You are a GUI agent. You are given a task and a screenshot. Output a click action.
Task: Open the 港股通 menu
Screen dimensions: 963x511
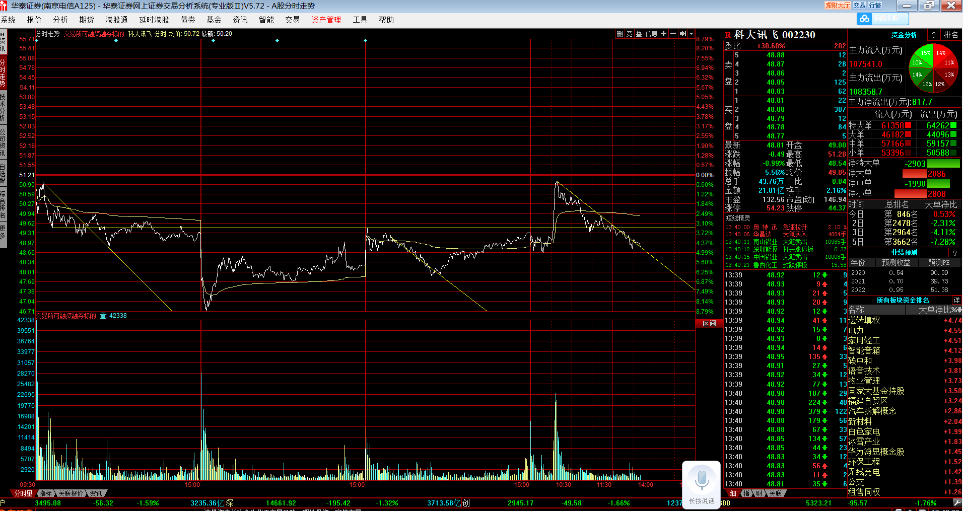click(x=116, y=20)
